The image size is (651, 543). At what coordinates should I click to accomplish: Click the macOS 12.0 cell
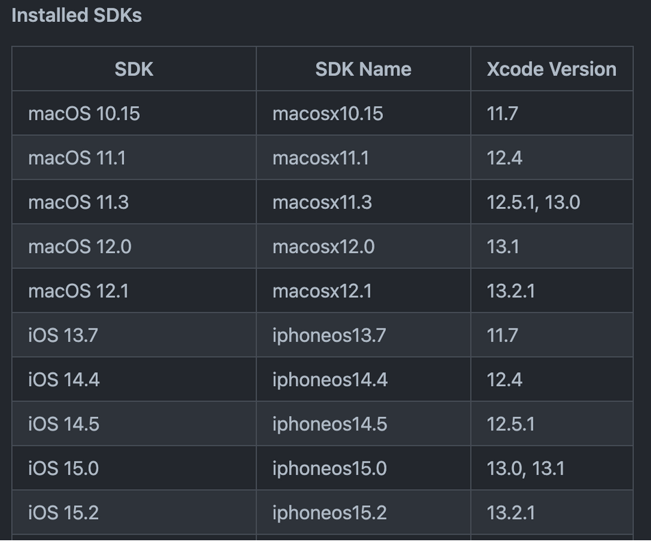click(x=134, y=247)
